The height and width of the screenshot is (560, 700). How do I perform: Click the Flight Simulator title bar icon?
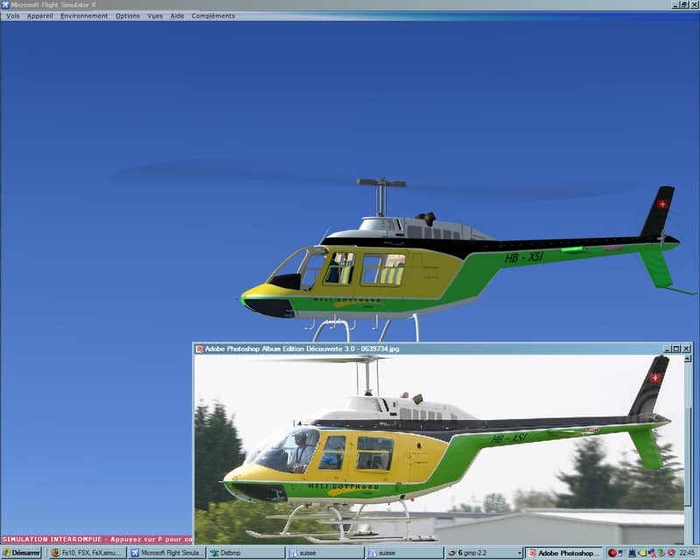pos(6,4)
